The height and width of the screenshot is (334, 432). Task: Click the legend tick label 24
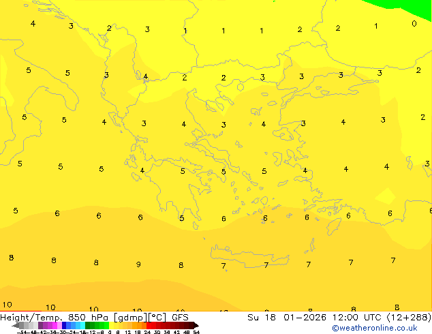(x=147, y=333)
